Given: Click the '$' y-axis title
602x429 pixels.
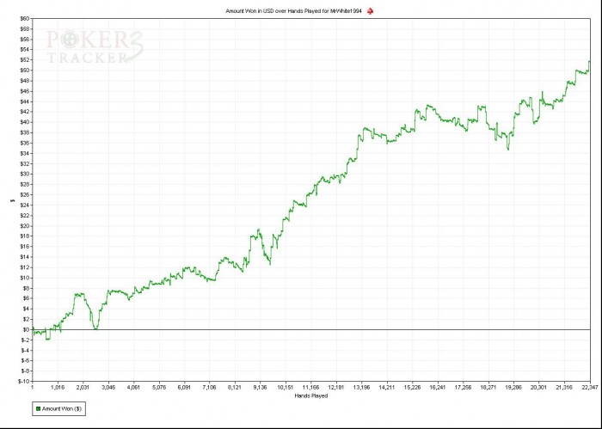Looking at the screenshot, I should [13, 200].
